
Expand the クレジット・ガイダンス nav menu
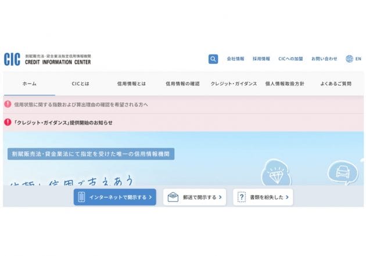234,84
